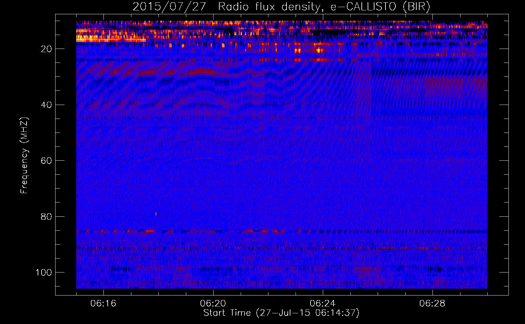Click the "Frequency (MHZ)" axis label
This screenshot has height=324, width=525.
(x=24, y=156)
